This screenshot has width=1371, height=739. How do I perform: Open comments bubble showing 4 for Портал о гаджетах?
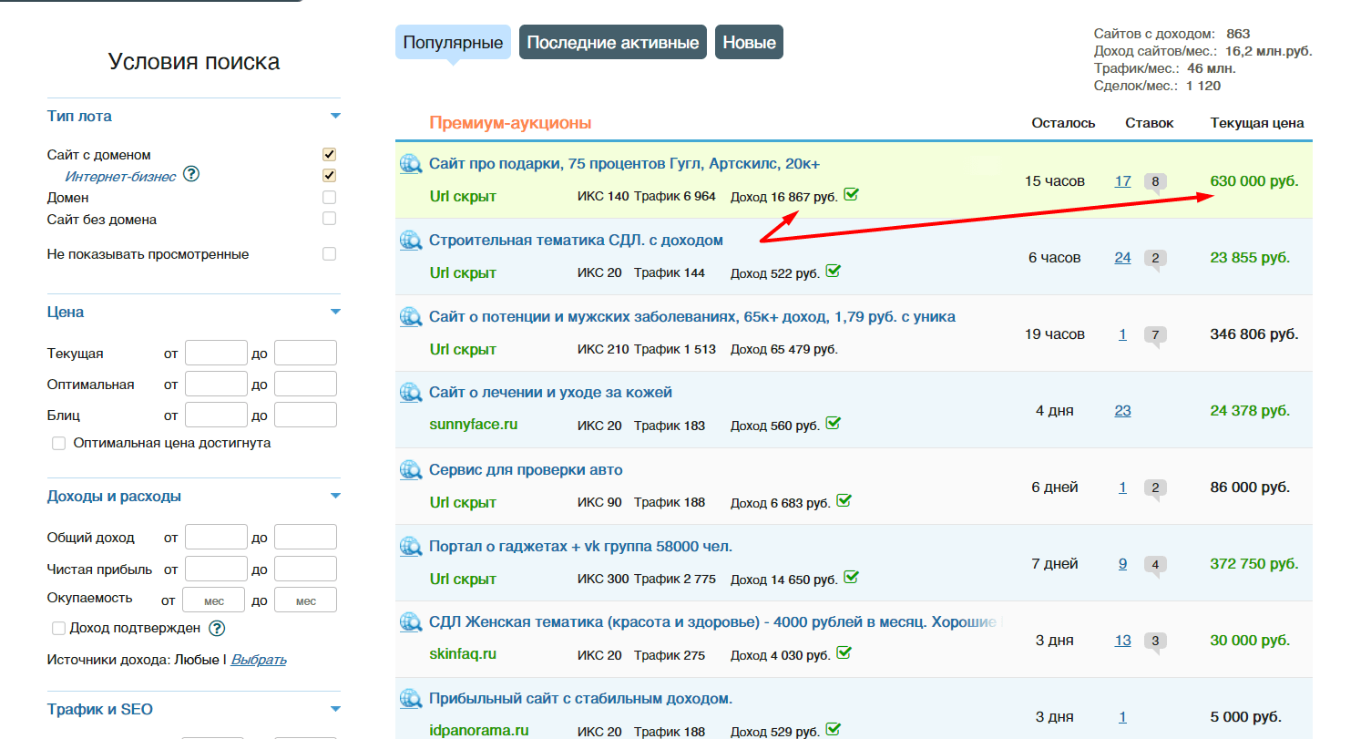click(x=1155, y=566)
